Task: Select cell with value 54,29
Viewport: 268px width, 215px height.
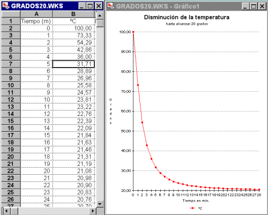Action: pyautogui.click(x=73, y=42)
